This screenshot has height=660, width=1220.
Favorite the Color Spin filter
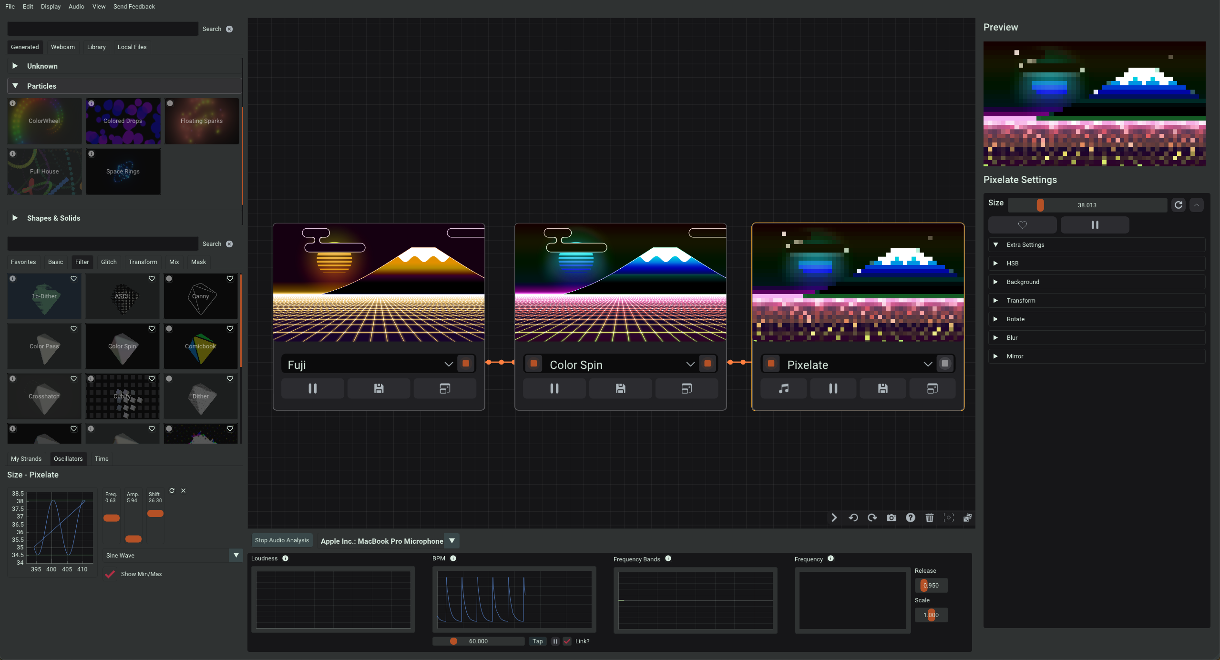click(x=152, y=329)
